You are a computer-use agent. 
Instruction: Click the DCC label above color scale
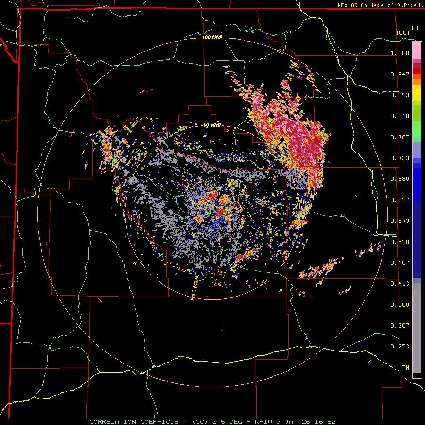415,28
